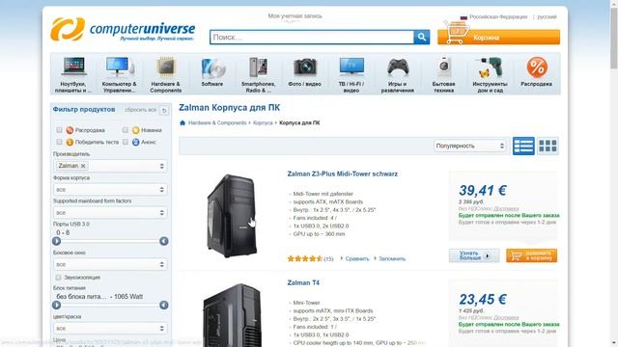618x347 pixels.
Task: Open Zalman T4 product title
Action: tap(303, 282)
